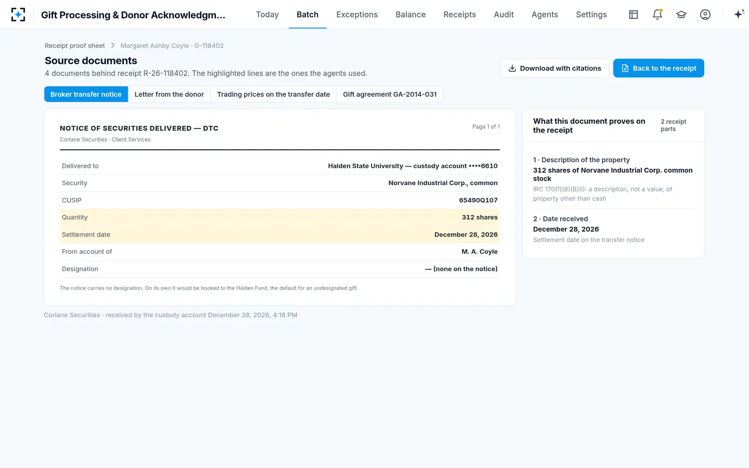The height and width of the screenshot is (468, 749).
Task: Select receipt part 1 Description of the property
Action: (x=614, y=179)
